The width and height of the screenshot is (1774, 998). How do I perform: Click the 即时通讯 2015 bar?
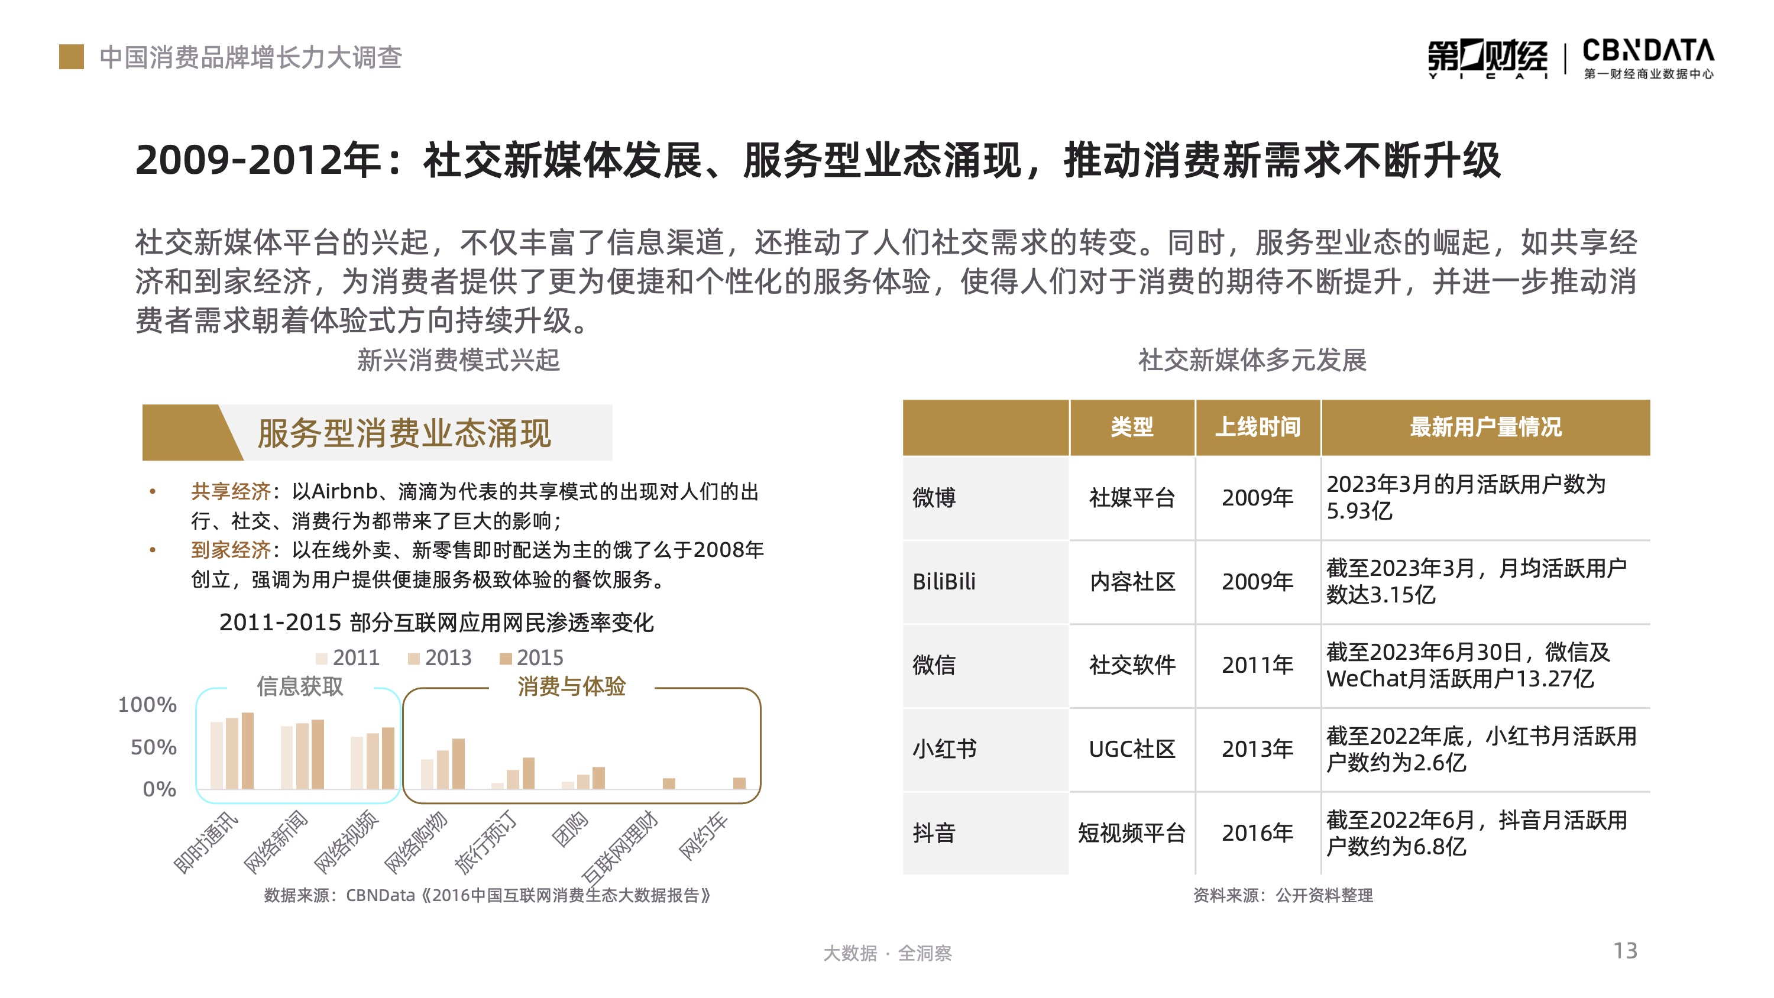pos(248,751)
